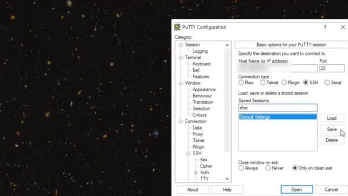
Task: Open the Logging category
Action: click(200, 51)
